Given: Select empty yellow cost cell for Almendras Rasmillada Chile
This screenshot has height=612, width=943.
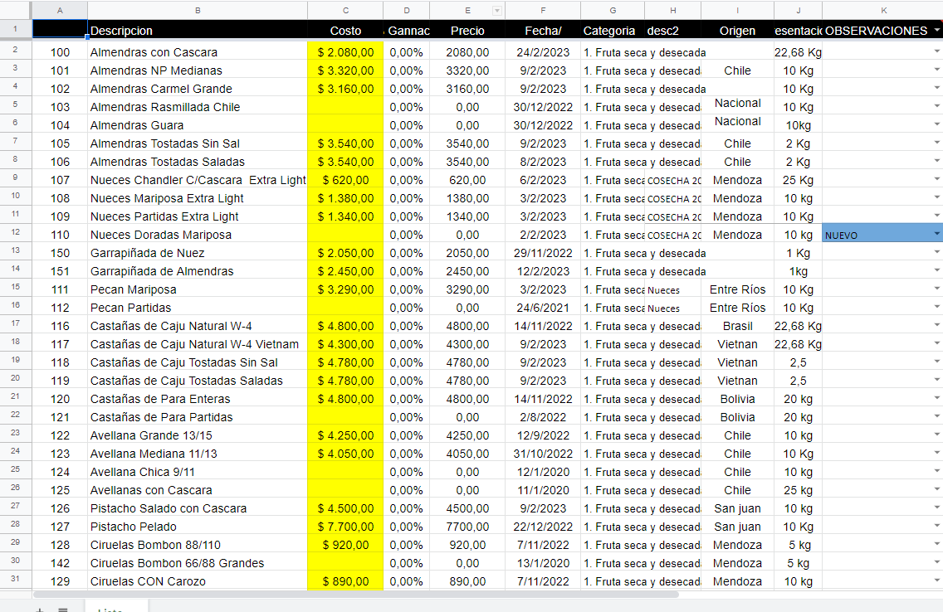Looking at the screenshot, I should click(345, 107).
